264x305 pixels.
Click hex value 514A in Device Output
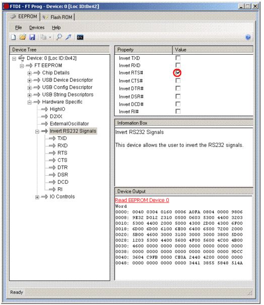(x=237, y=263)
